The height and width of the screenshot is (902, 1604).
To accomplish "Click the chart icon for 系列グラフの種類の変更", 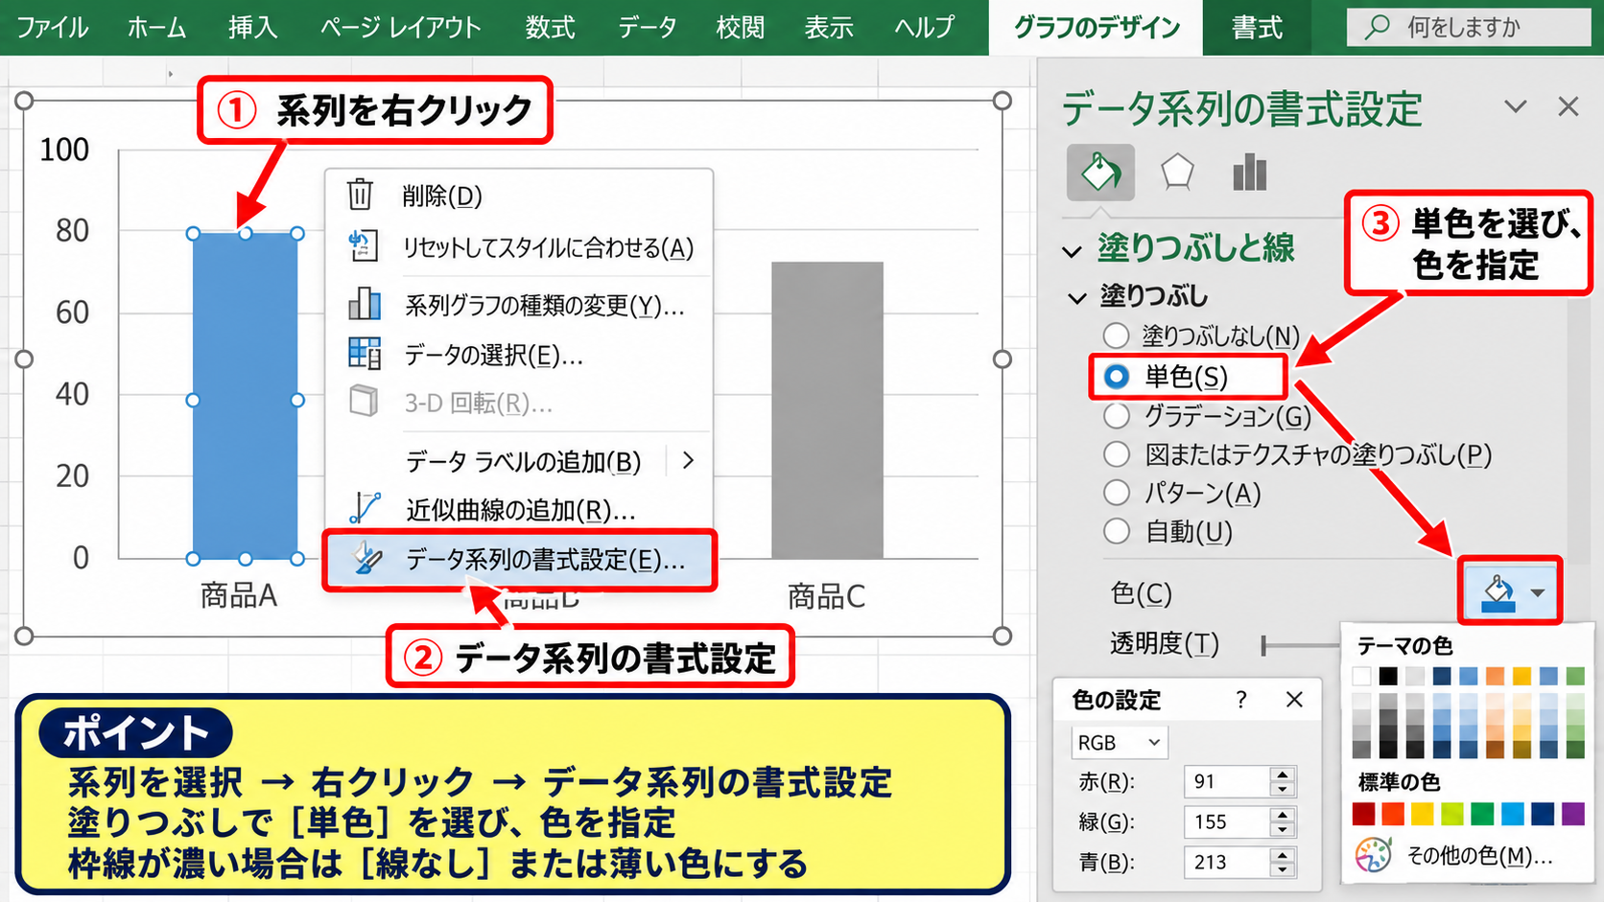I will coord(364,304).
